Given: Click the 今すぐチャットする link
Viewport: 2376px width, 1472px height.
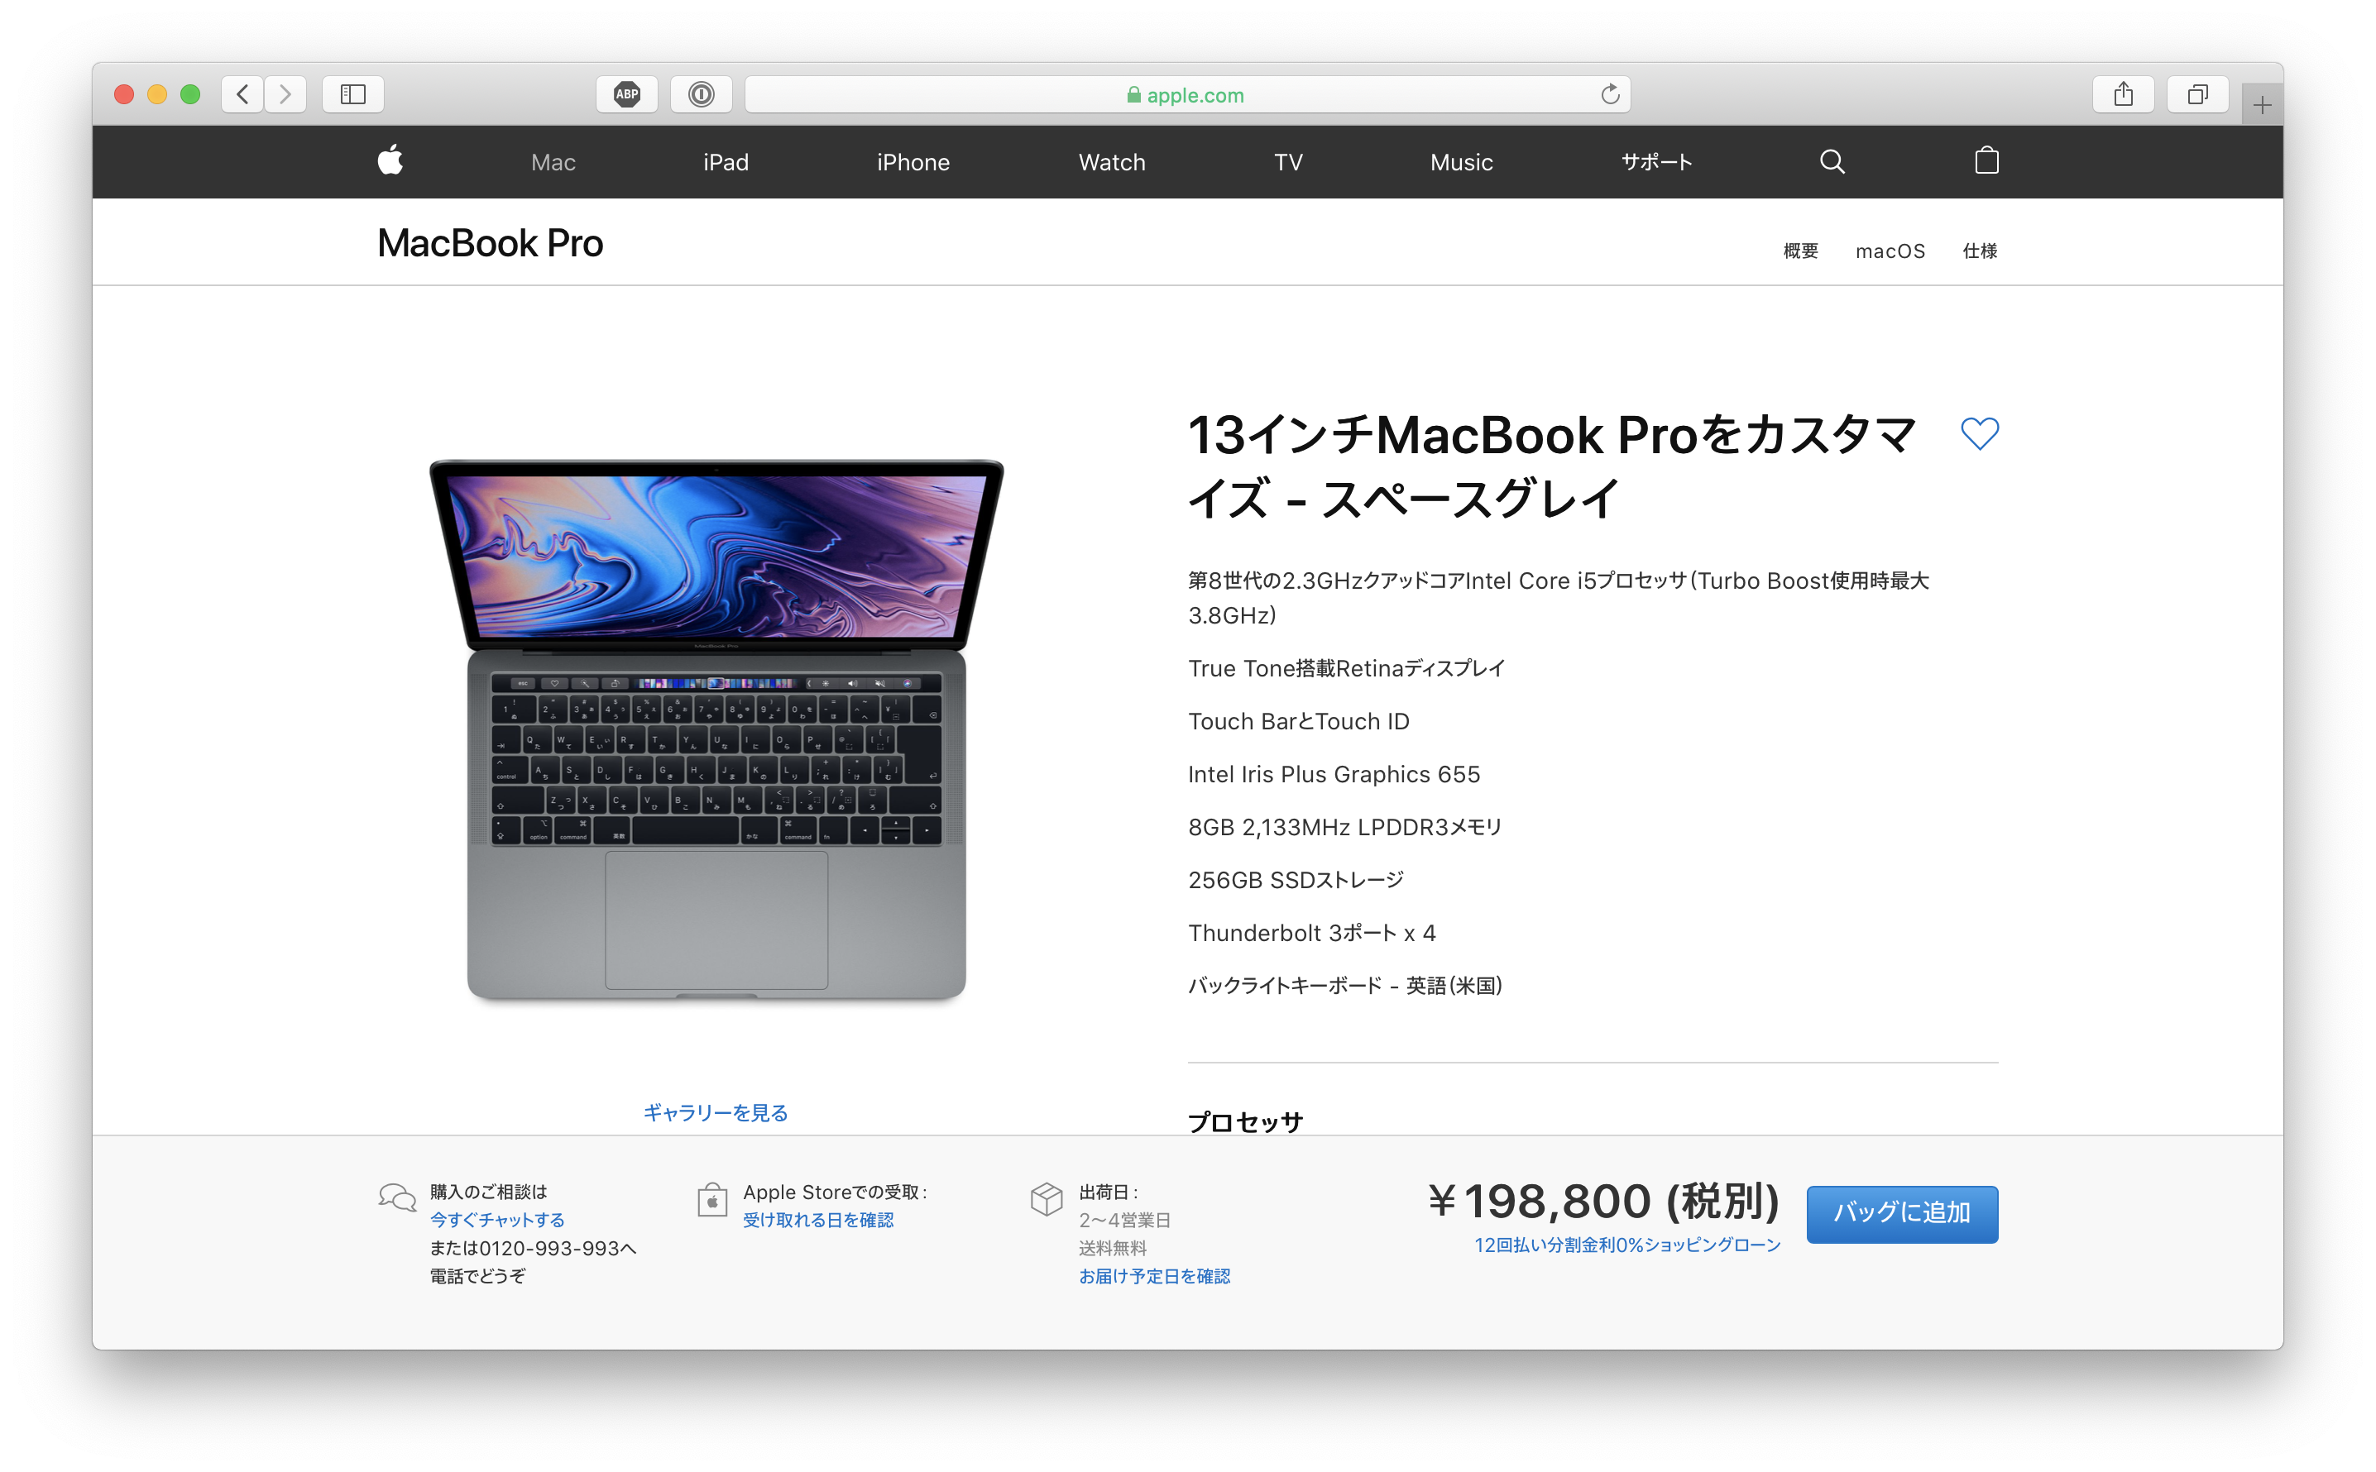Looking at the screenshot, I should pyautogui.click(x=496, y=1219).
